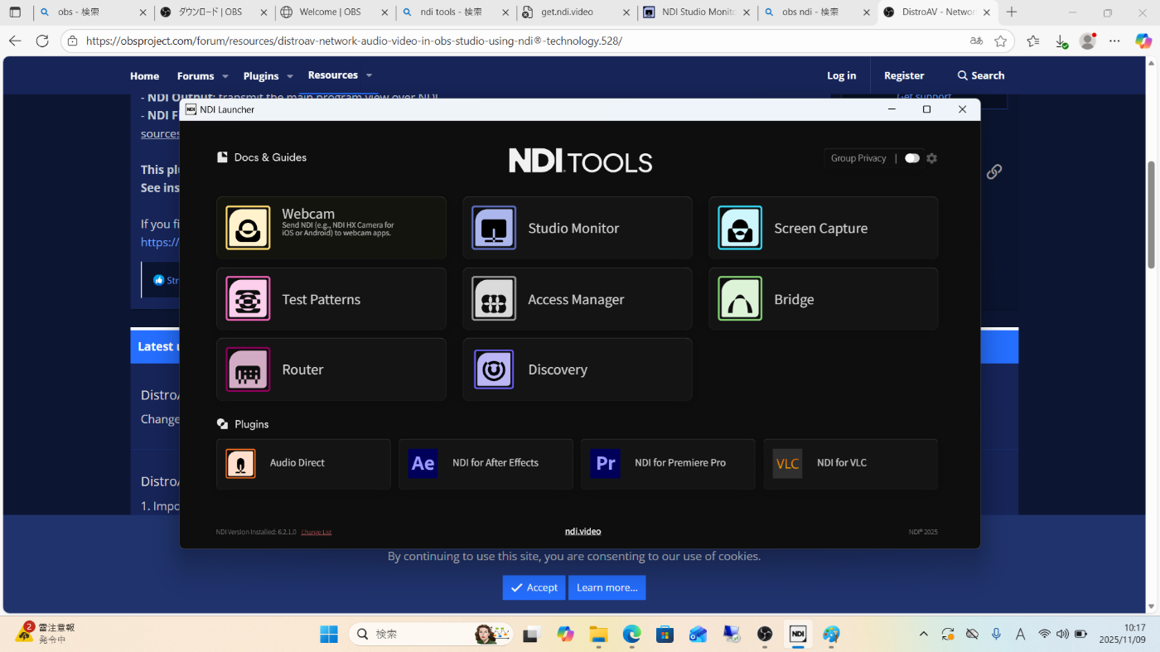Accept the cookie notice

(534, 587)
